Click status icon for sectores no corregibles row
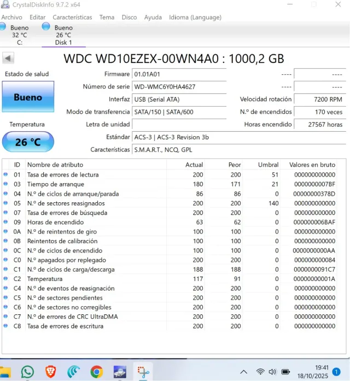 (5, 307)
